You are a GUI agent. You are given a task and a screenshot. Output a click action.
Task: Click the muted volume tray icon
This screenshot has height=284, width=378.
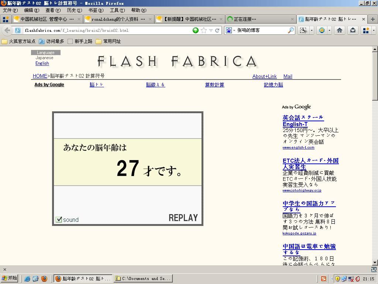[351, 279]
